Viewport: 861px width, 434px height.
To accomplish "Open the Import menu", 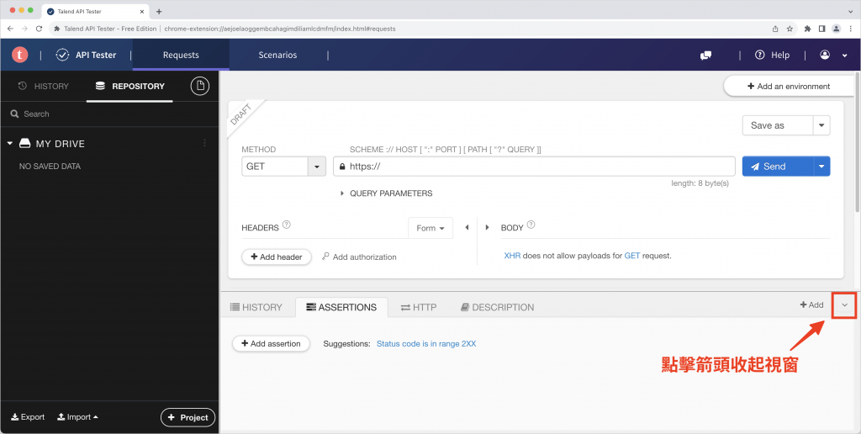I will (x=77, y=417).
